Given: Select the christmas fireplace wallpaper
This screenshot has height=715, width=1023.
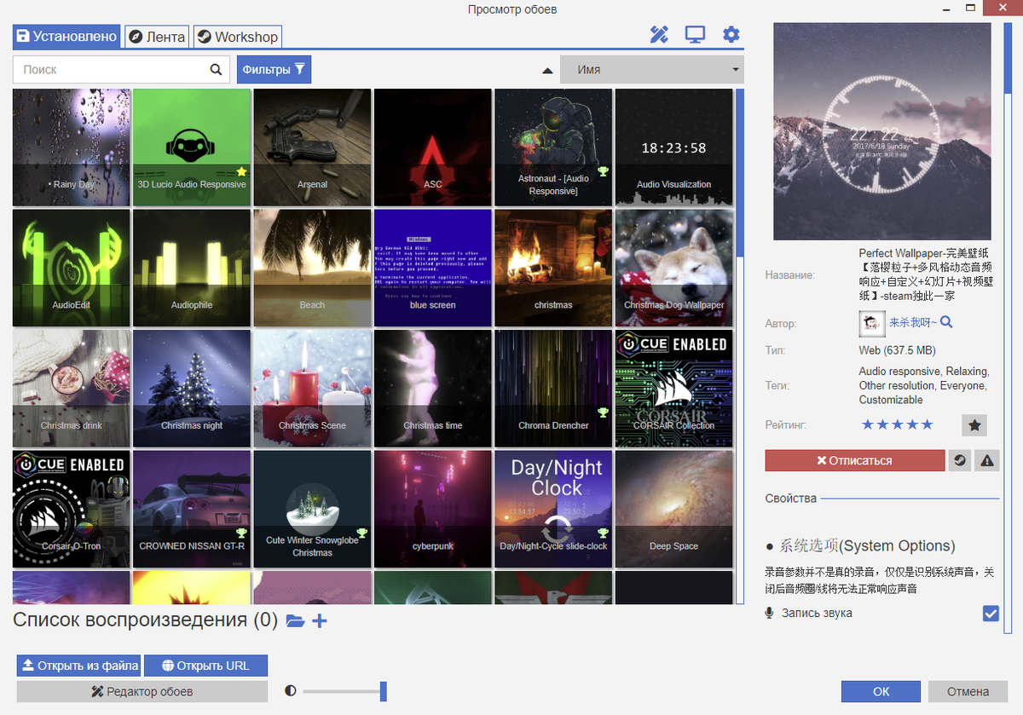Looking at the screenshot, I should coord(553,268).
